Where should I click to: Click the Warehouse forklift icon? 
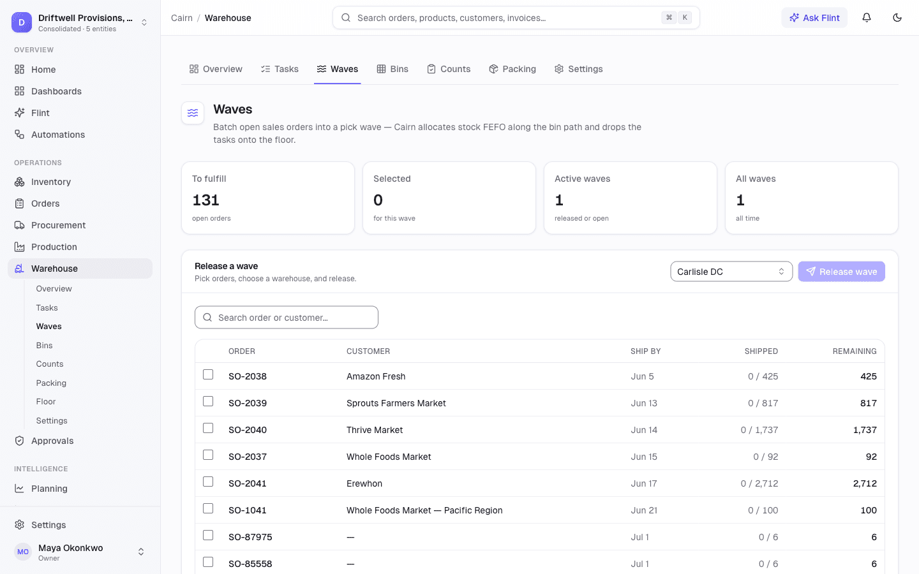point(20,269)
